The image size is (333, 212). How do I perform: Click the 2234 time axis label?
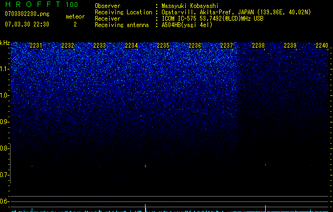tap(131, 46)
